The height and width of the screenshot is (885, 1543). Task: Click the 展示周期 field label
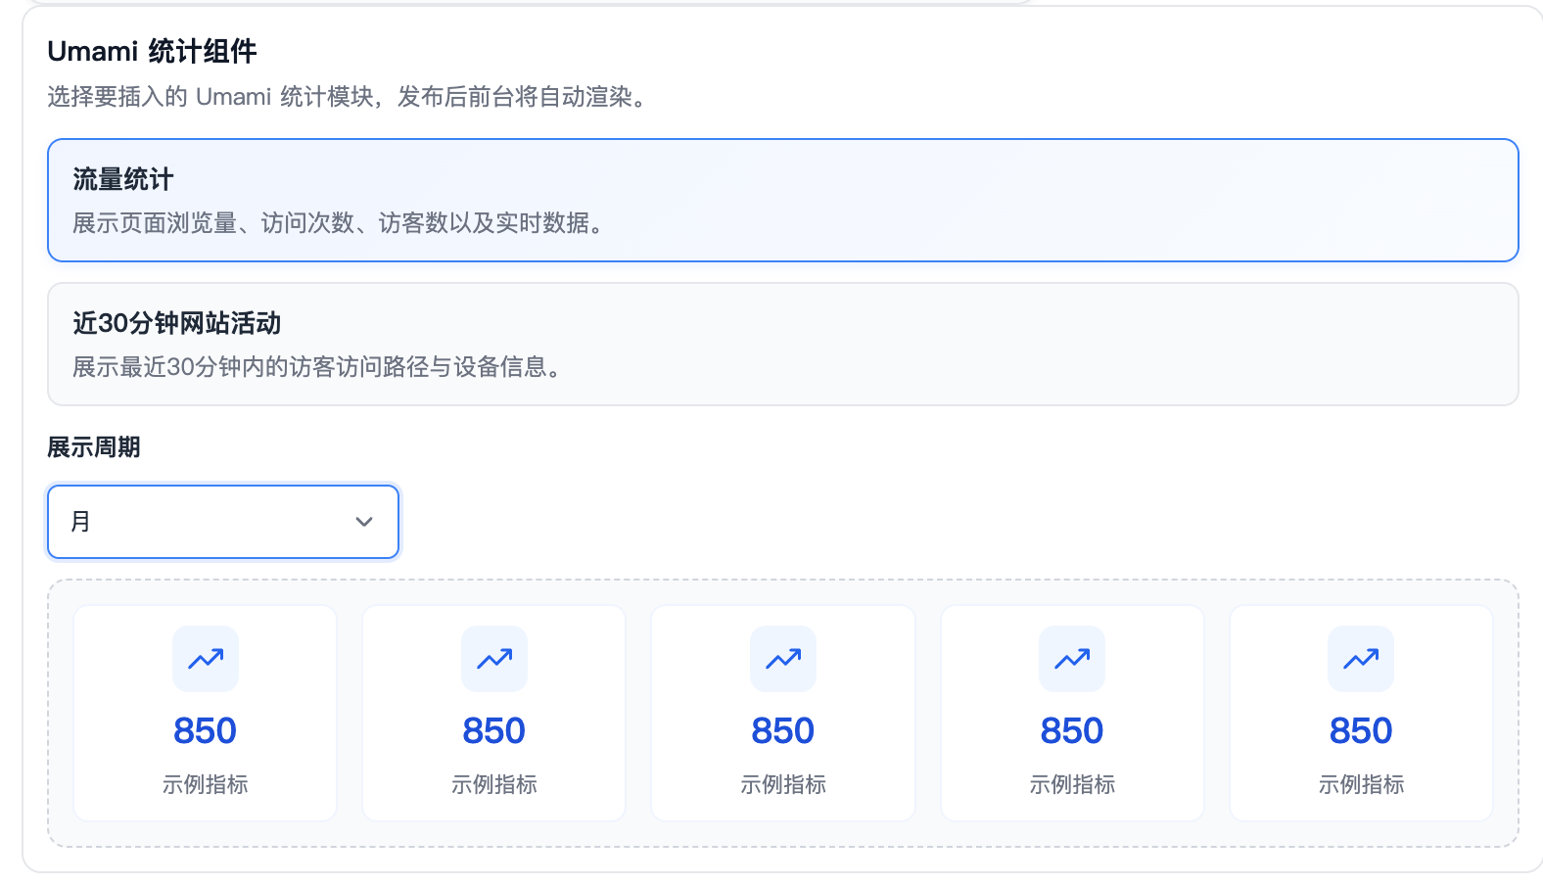pyautogui.click(x=94, y=447)
